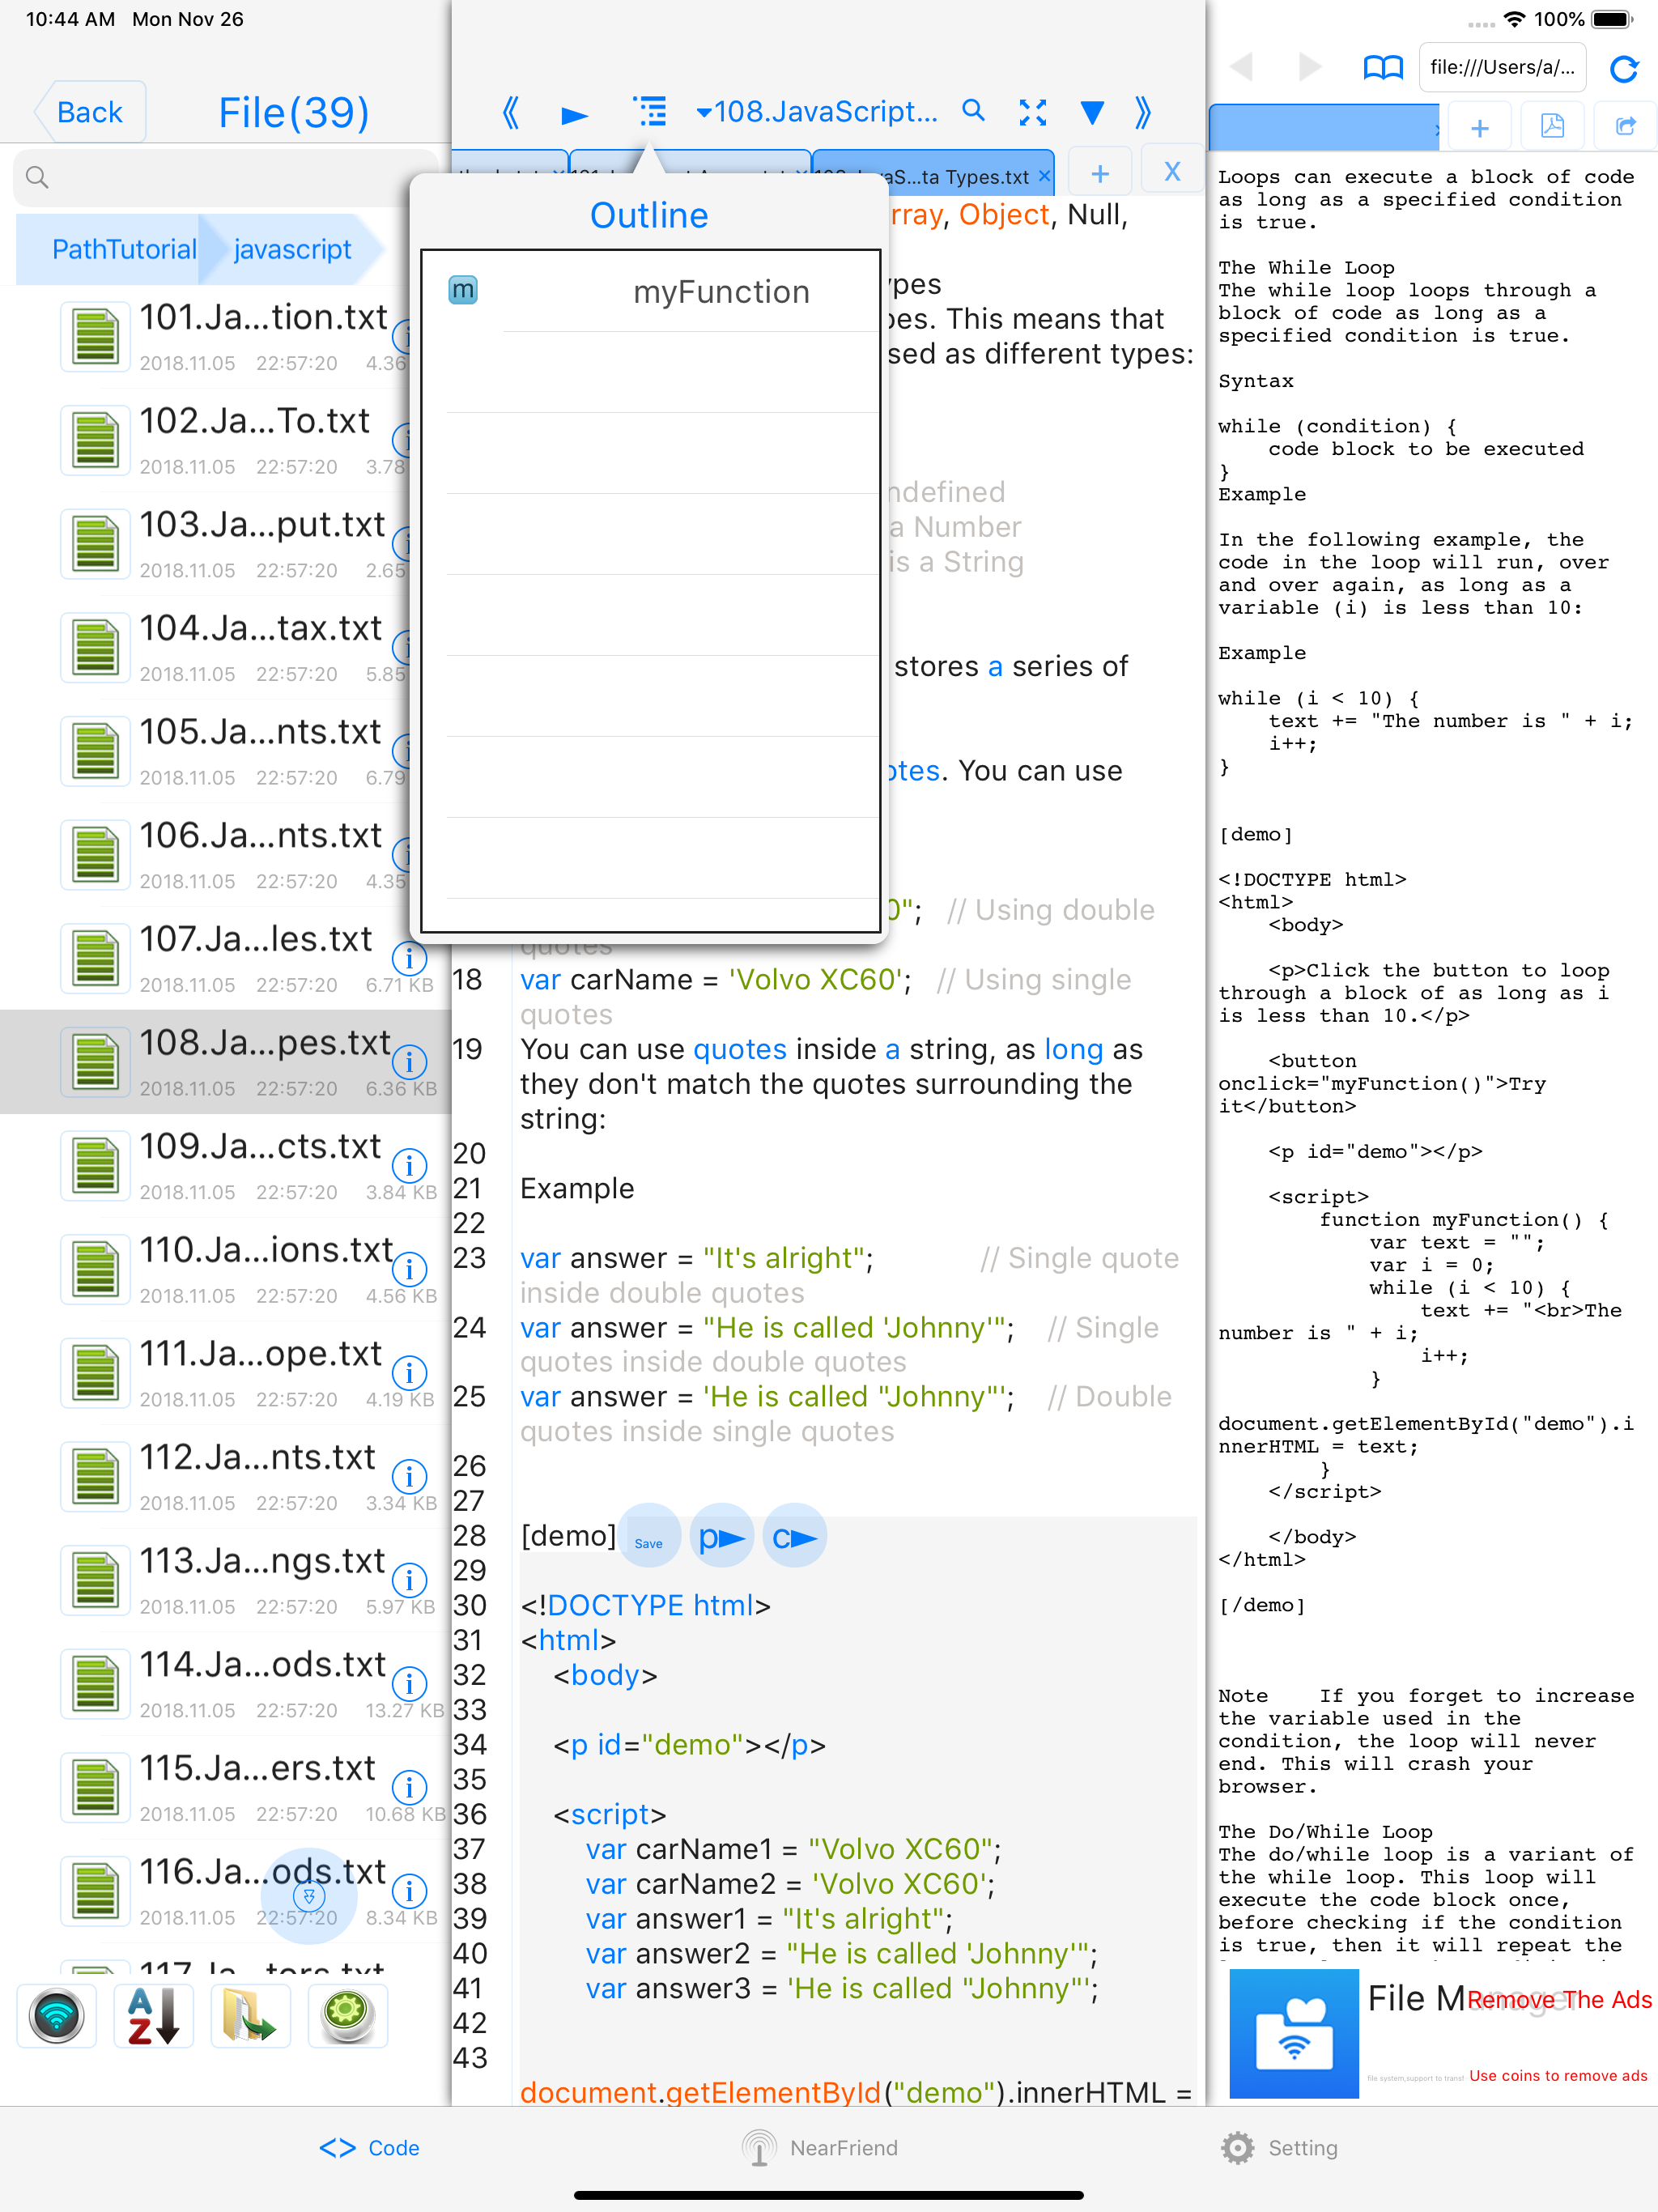This screenshot has width=1658, height=2212.
Task: Show info for 111.Ja...ope.txt
Action: coord(409,1372)
